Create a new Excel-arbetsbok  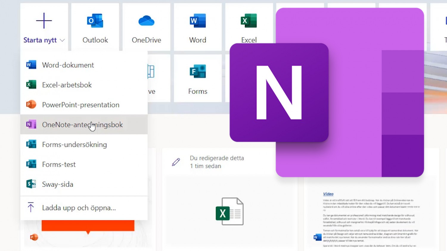point(67,85)
